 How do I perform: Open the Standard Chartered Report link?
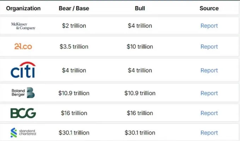click(x=209, y=133)
